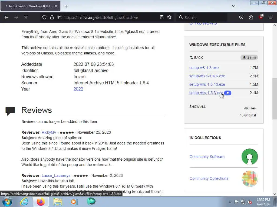Open Windows Media Player taskbar icon
Screen dimensions: 277x207
coord(74,202)
